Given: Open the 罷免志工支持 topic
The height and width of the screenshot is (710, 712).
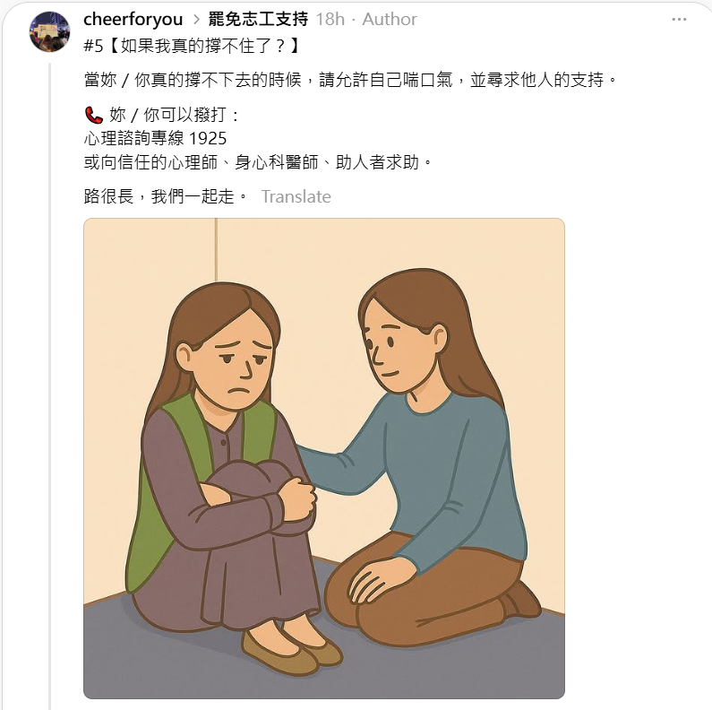Looking at the screenshot, I should [x=258, y=20].
